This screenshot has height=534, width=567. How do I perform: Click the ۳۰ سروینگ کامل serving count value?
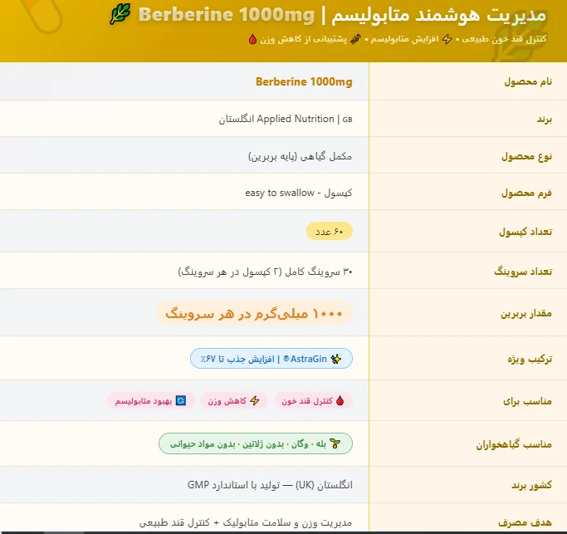265,272
